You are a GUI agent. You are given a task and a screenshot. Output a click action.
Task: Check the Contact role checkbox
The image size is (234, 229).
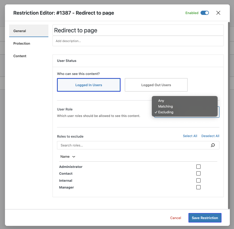pos(198,173)
